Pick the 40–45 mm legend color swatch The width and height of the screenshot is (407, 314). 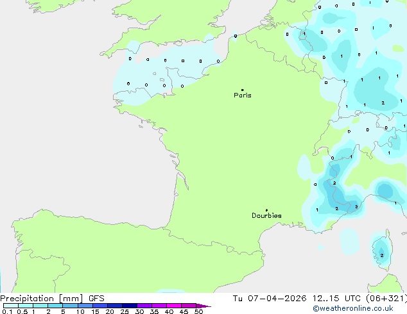click(174, 306)
